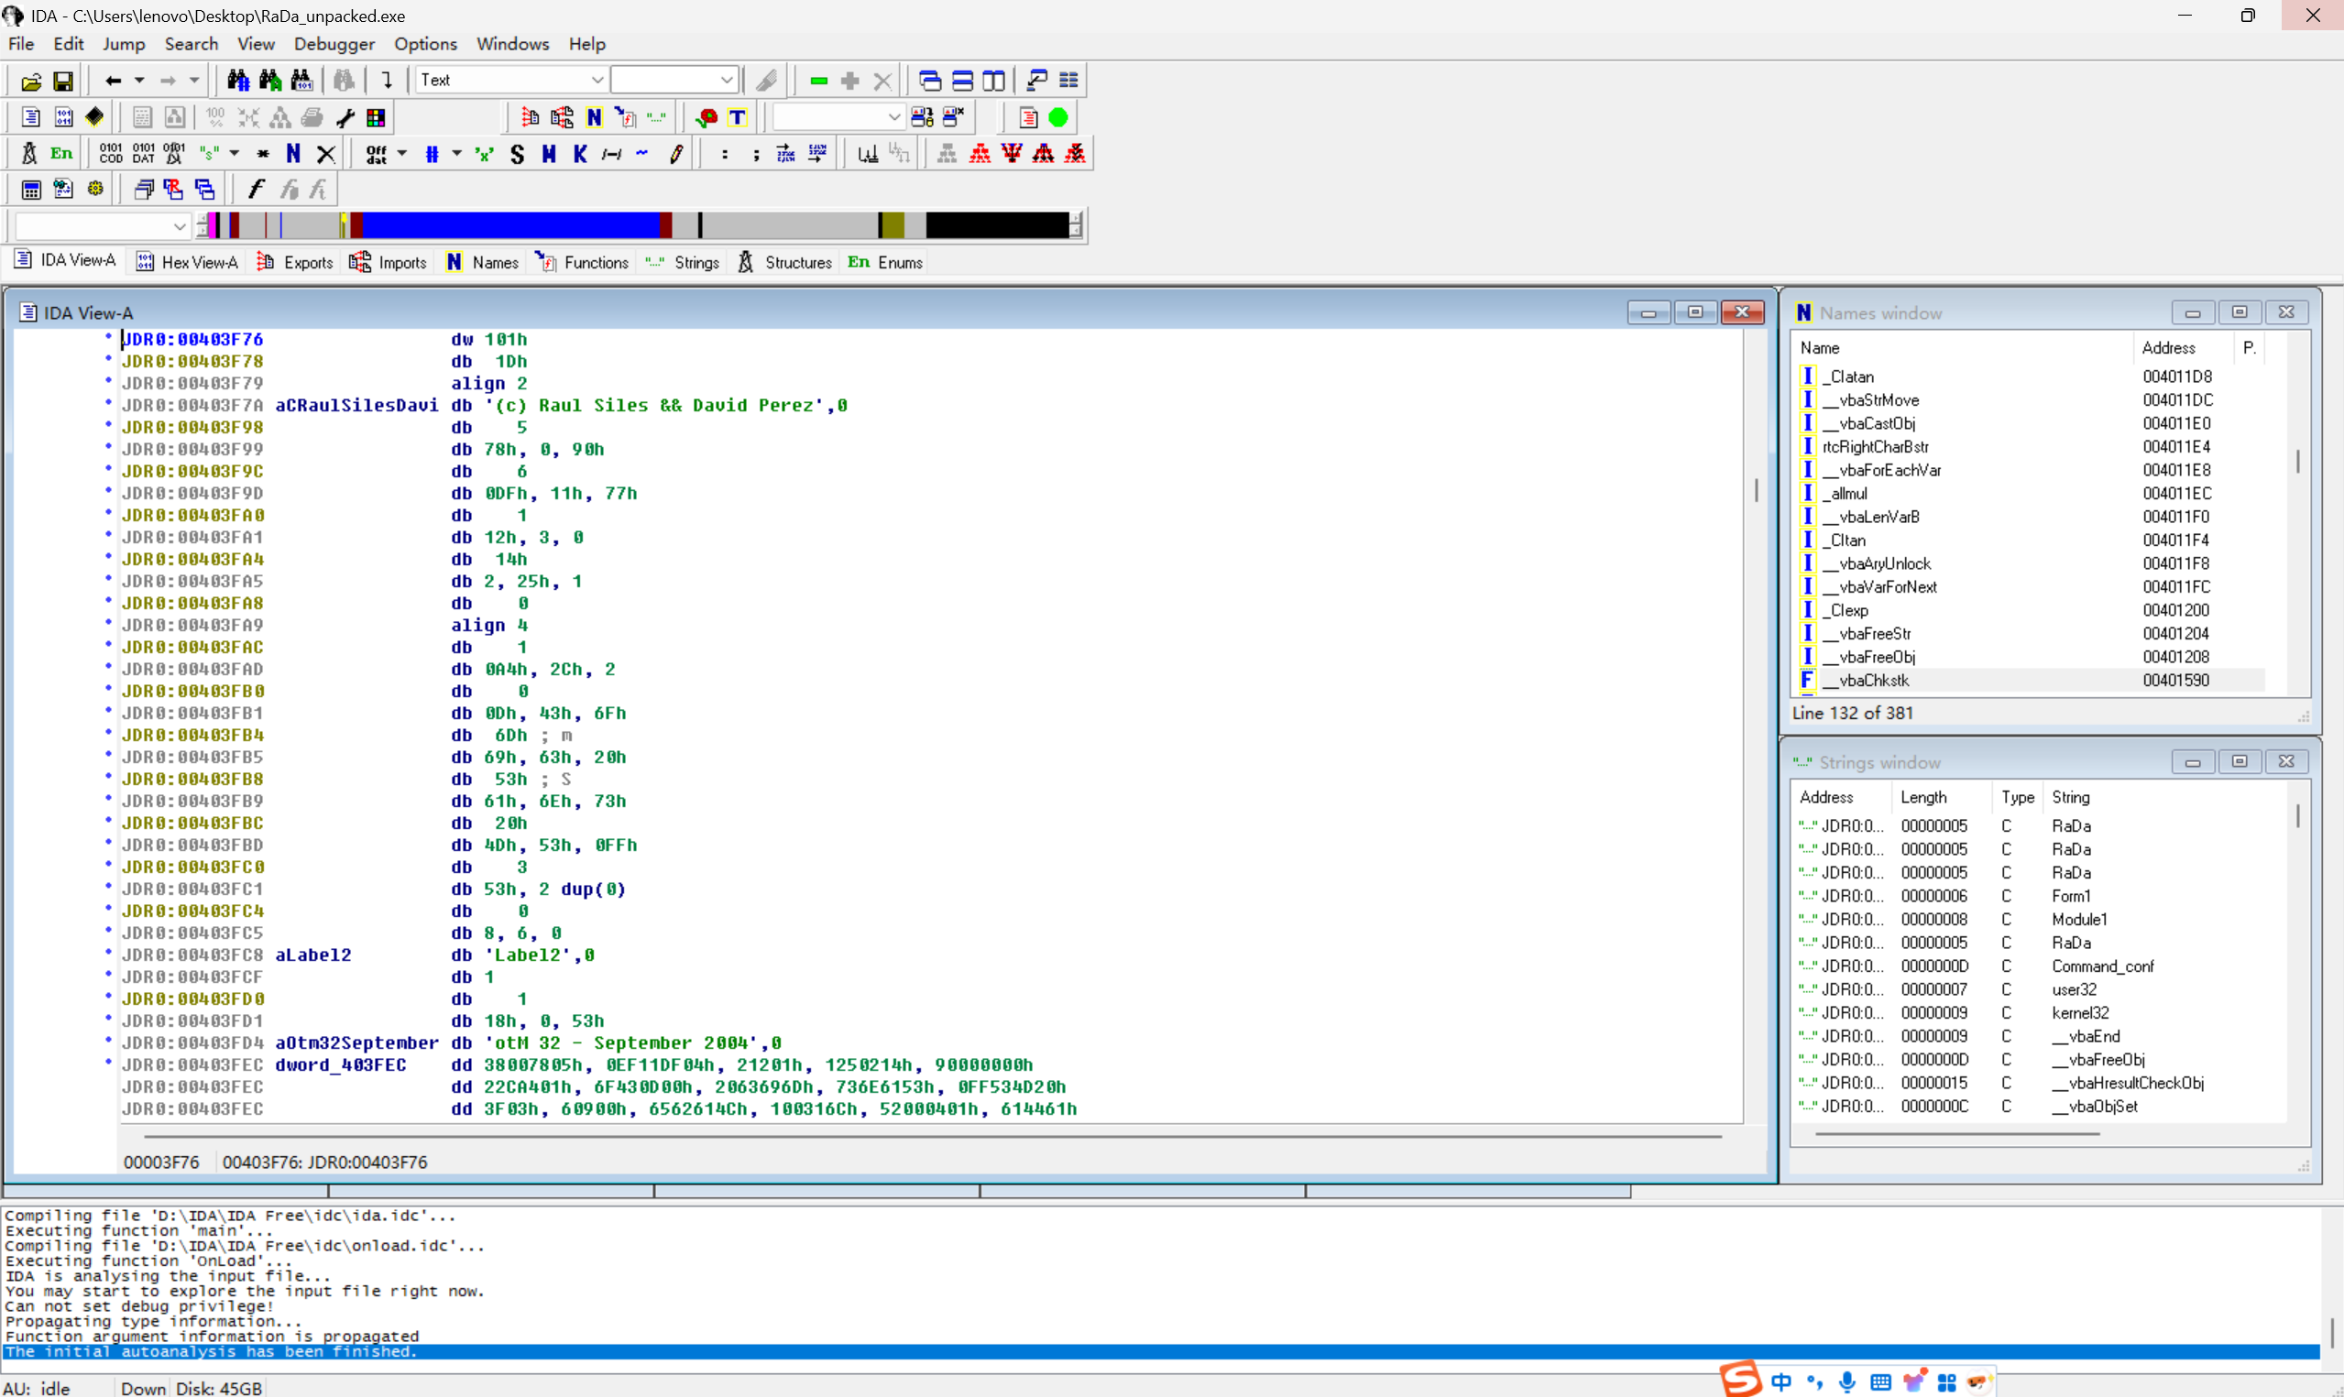Open the colors palette icon
The width and height of the screenshot is (2344, 1397).
376,117
